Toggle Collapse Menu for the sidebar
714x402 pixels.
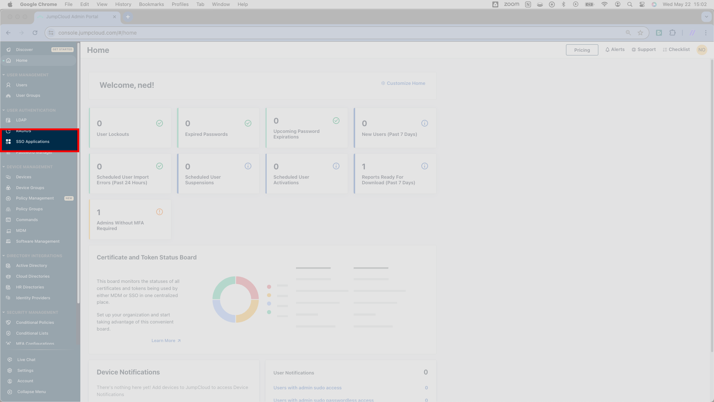pyautogui.click(x=31, y=392)
